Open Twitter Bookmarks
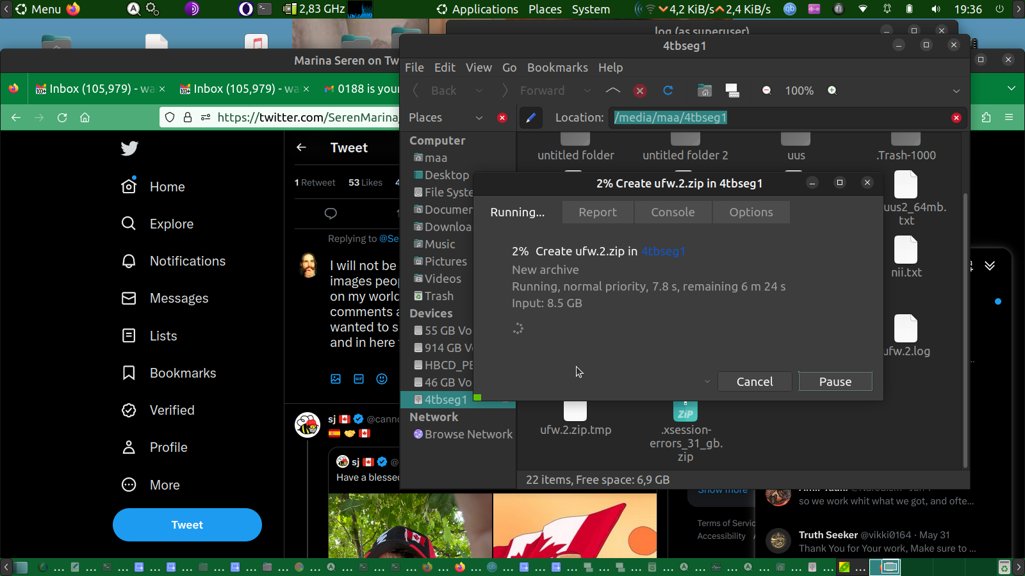The width and height of the screenshot is (1025, 576). click(x=169, y=373)
